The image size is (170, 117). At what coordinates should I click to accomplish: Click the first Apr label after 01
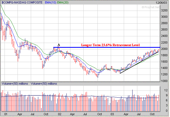20,114
